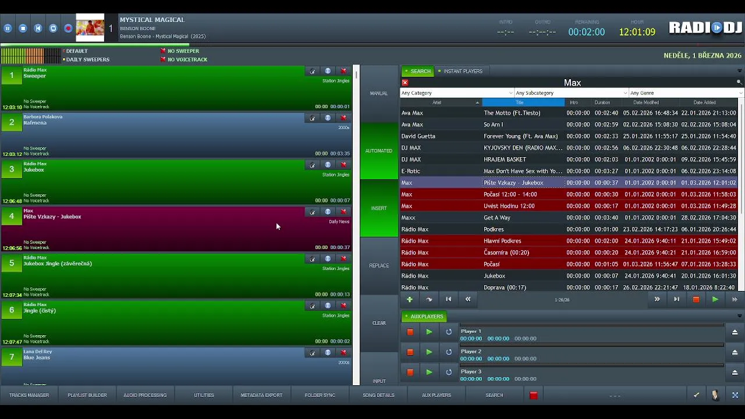Remove Nafrnena from the playlist
The height and width of the screenshot is (419, 745).
tap(343, 118)
